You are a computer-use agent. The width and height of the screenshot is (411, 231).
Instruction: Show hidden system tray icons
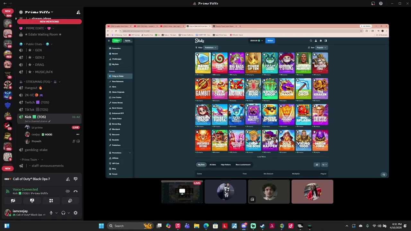[347, 226]
